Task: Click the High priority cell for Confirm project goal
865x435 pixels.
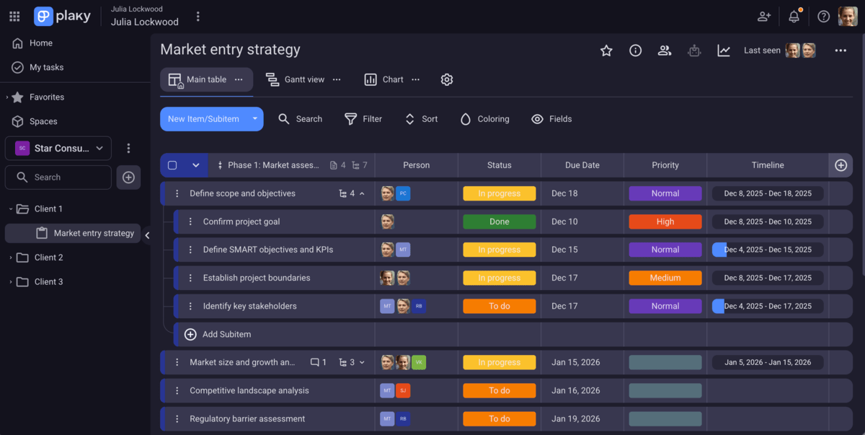Action: (665, 222)
